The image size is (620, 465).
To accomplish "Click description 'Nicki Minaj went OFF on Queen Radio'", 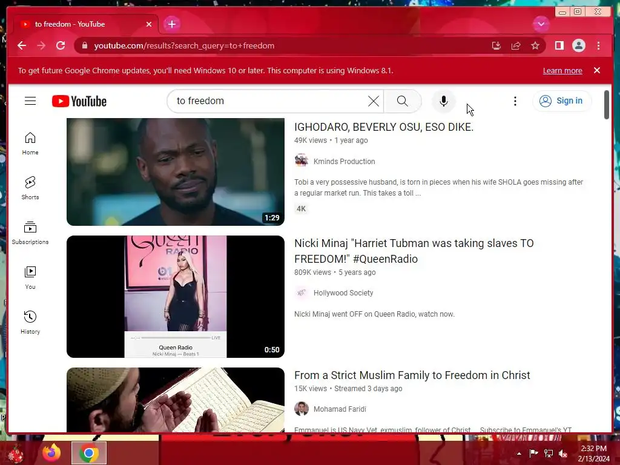I will (374, 314).
